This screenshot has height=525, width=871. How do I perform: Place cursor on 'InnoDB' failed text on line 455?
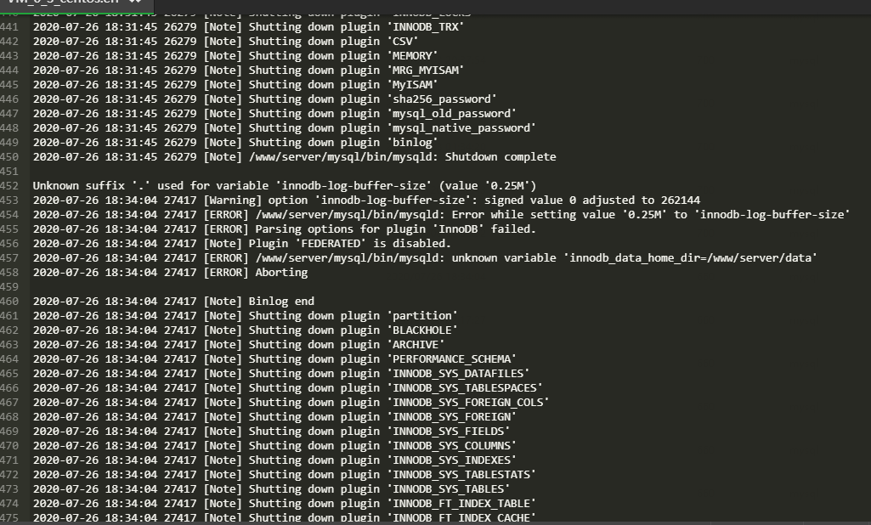click(487, 229)
